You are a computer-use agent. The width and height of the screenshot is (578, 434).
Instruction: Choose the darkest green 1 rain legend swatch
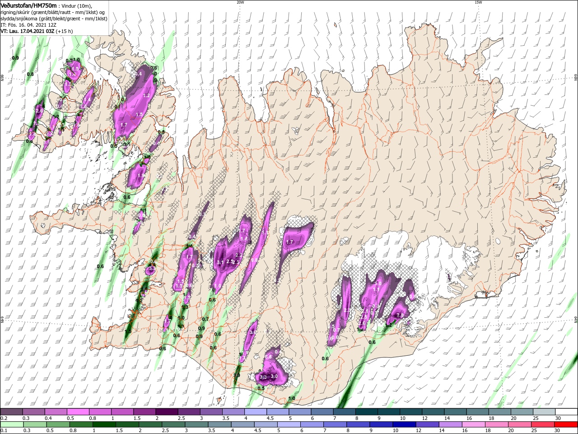(104, 425)
